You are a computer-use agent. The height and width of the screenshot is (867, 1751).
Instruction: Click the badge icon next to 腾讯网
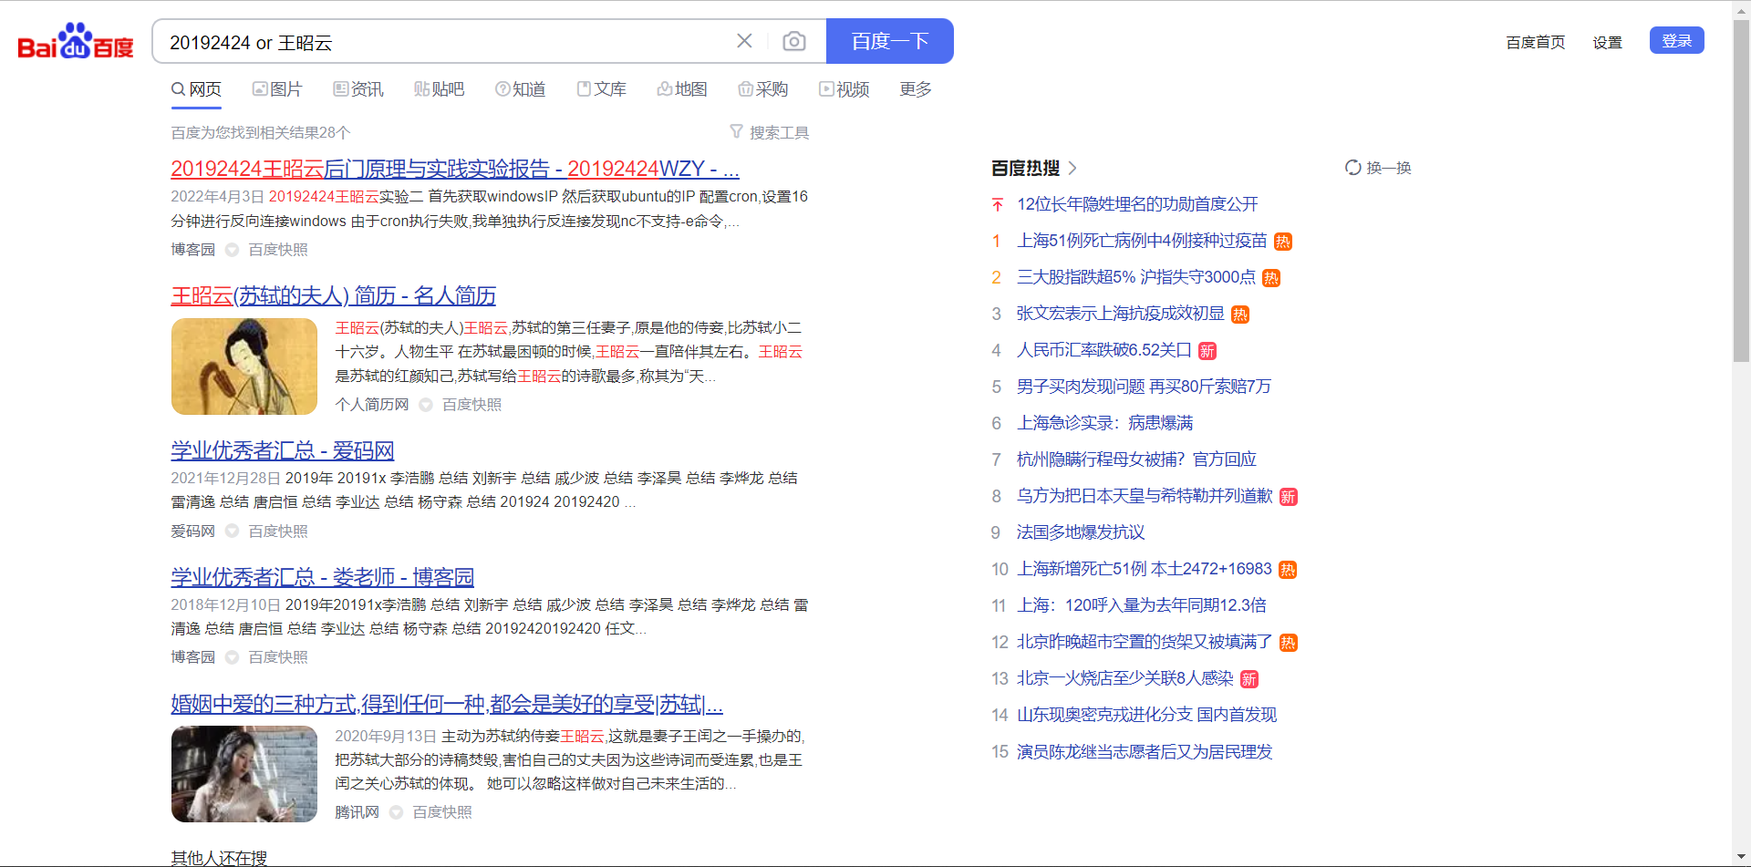(396, 812)
